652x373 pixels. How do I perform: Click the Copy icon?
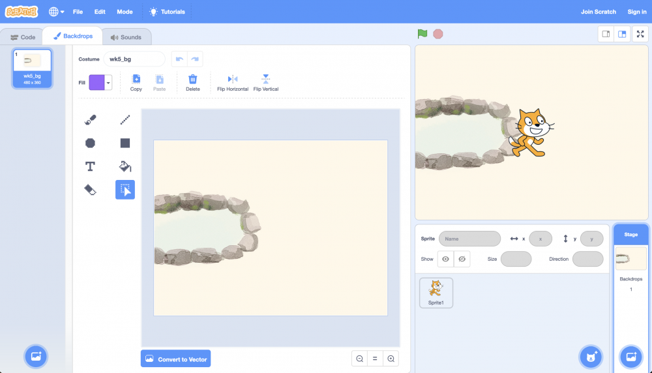tap(136, 82)
